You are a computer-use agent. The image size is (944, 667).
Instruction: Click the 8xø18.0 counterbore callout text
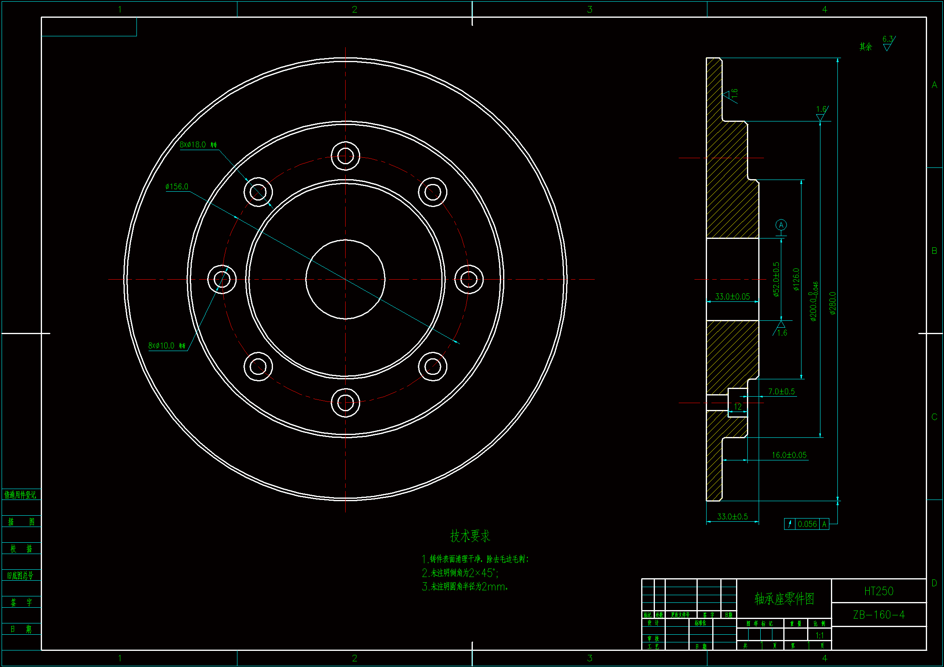198,145
